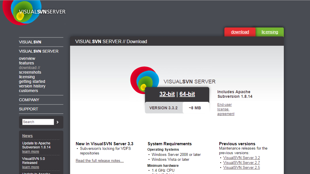Type in the Search input field

(x=38, y=122)
